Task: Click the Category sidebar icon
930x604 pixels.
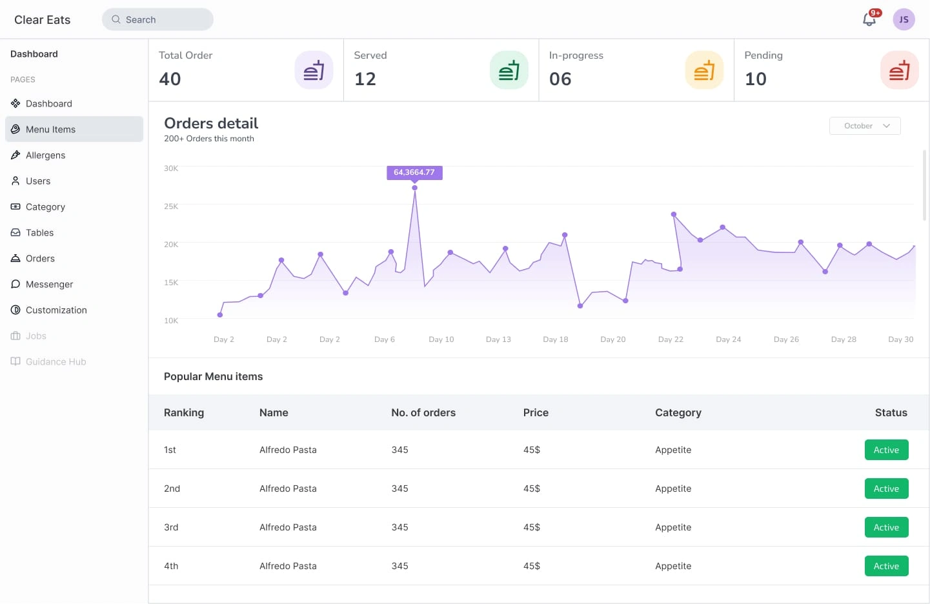Action: pyautogui.click(x=15, y=206)
